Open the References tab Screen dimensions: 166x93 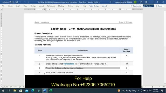click(51, 6)
